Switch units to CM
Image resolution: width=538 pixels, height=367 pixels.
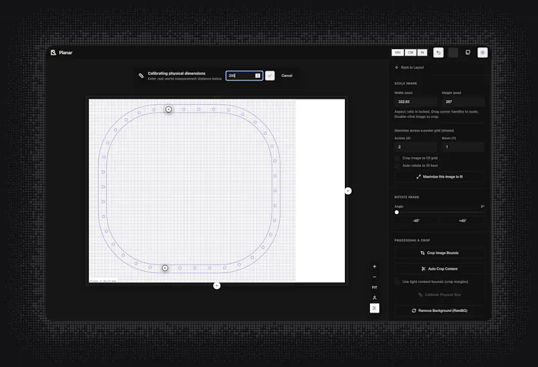pos(410,52)
